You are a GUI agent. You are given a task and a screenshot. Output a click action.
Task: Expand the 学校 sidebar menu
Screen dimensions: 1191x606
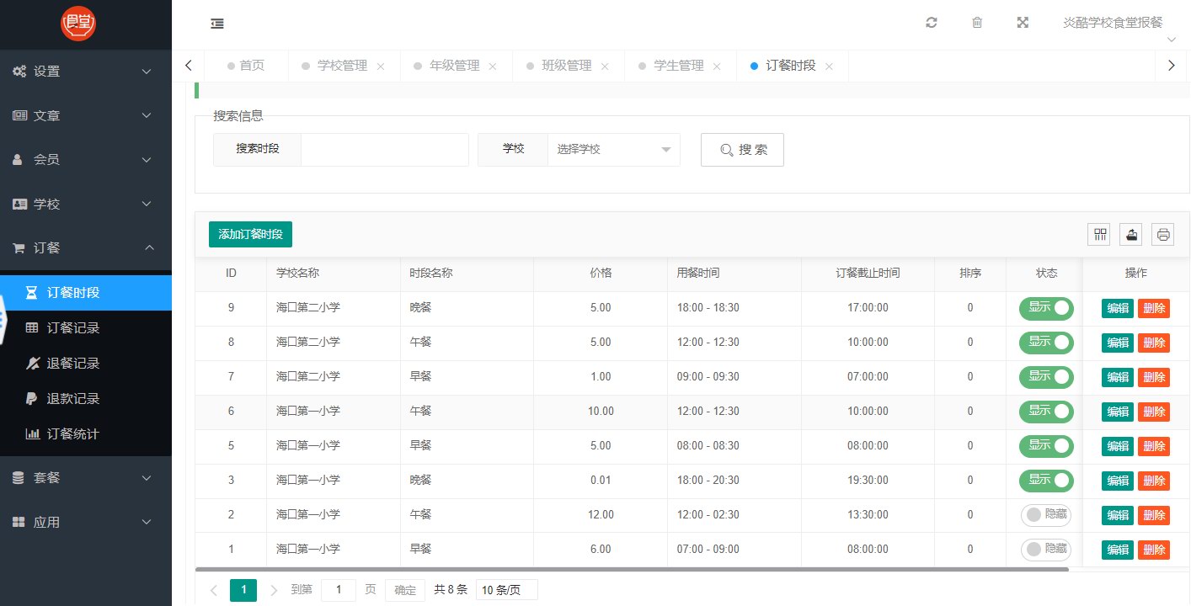point(86,204)
